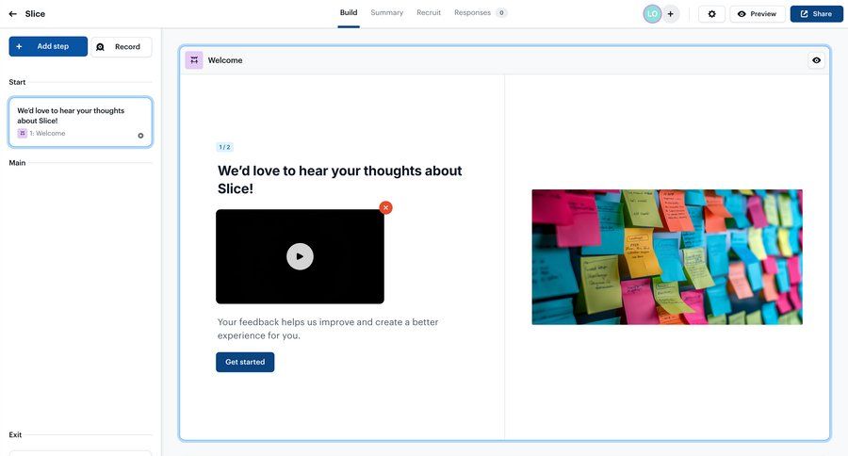
Task: Click the Exit section label
Action: click(x=15, y=434)
